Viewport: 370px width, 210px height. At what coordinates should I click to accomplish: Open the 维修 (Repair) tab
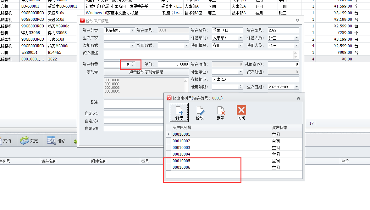[57, 141]
